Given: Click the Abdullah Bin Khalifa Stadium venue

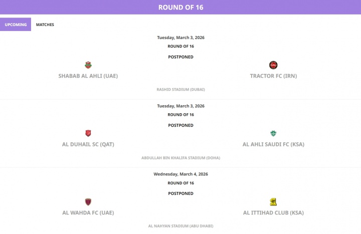Looking at the screenshot, I should (x=180, y=158).
